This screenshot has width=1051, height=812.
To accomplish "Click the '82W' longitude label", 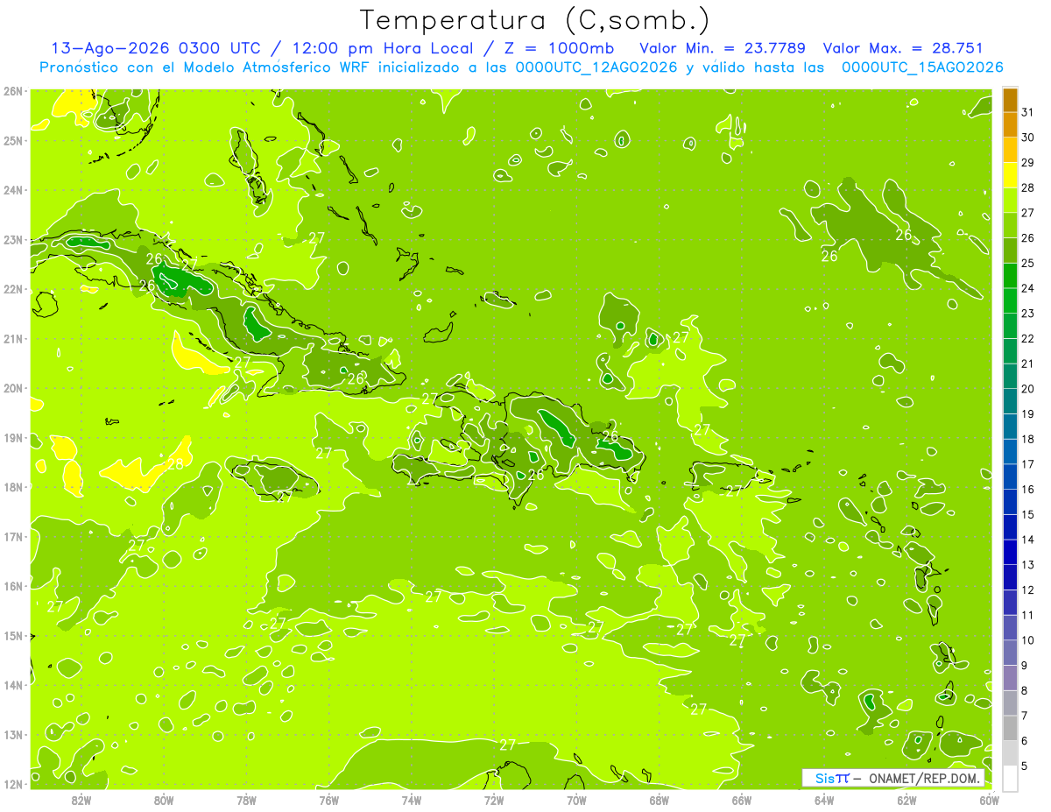I will pyautogui.click(x=81, y=800).
